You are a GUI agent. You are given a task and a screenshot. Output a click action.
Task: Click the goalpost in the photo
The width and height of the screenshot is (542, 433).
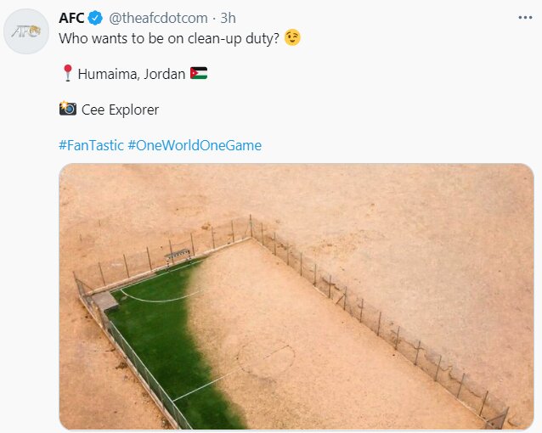click(178, 254)
